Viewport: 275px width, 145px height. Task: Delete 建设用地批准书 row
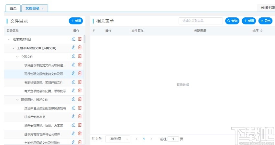click(80, 116)
